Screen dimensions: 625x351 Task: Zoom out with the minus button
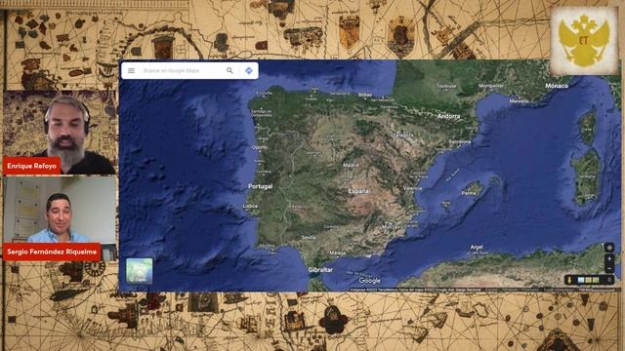coord(608,268)
